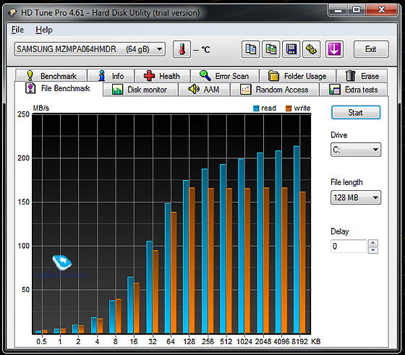Expand the File length 128 MB dropdown
Viewport: 405px width, 355px height.
coord(356,197)
